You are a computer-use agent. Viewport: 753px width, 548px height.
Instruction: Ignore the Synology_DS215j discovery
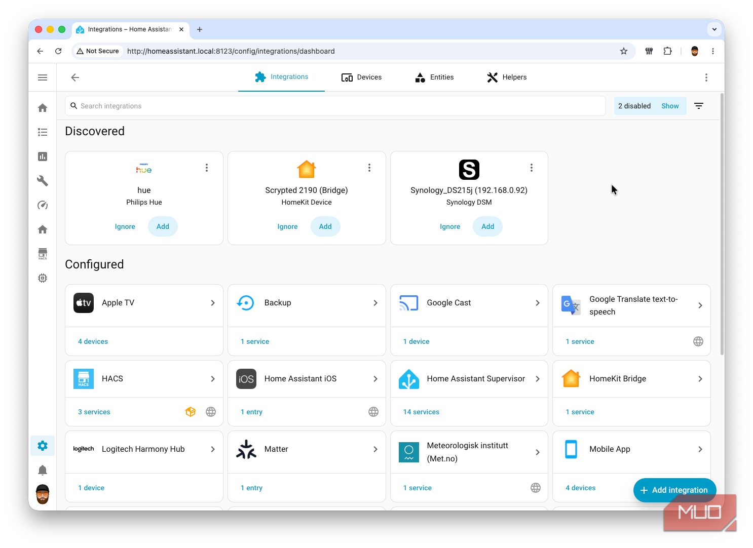(450, 226)
